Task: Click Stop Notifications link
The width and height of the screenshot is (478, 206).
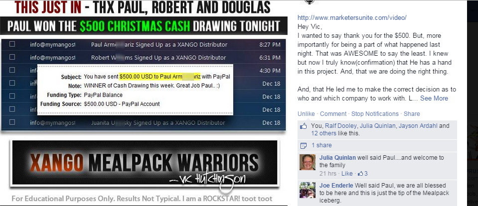Action: pyautogui.click(x=375, y=114)
